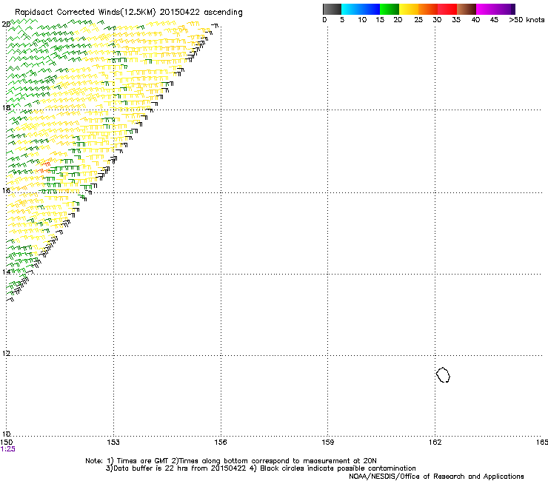Click the '>50 knots' legend label
The height and width of the screenshot is (481, 548).
click(527, 20)
